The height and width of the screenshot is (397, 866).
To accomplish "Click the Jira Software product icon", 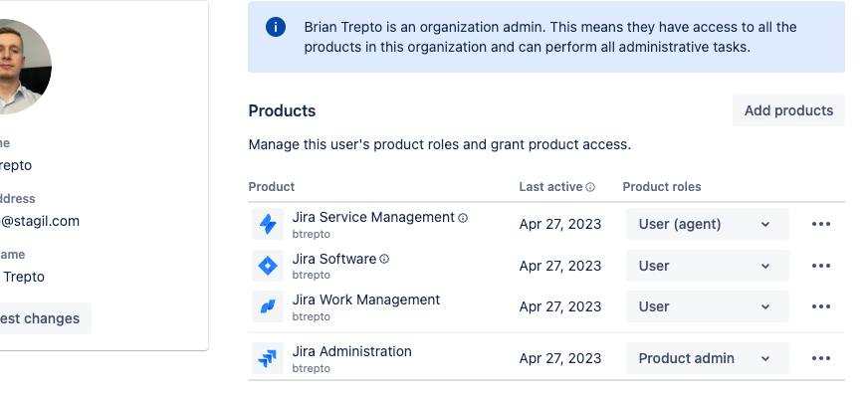I will pos(268,266).
